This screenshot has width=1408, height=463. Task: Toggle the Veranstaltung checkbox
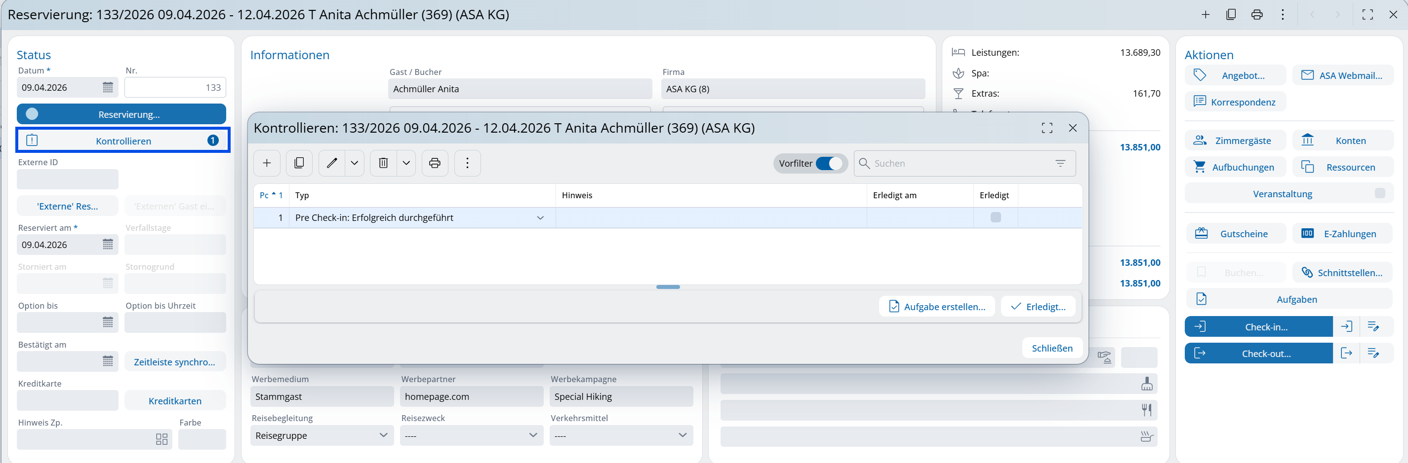pyautogui.click(x=1379, y=193)
